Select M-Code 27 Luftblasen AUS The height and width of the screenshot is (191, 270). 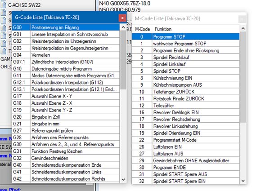click(x=185, y=154)
